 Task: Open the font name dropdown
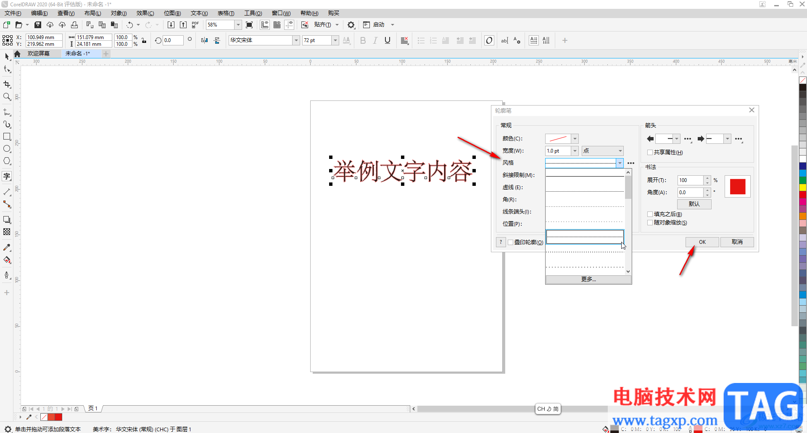296,40
